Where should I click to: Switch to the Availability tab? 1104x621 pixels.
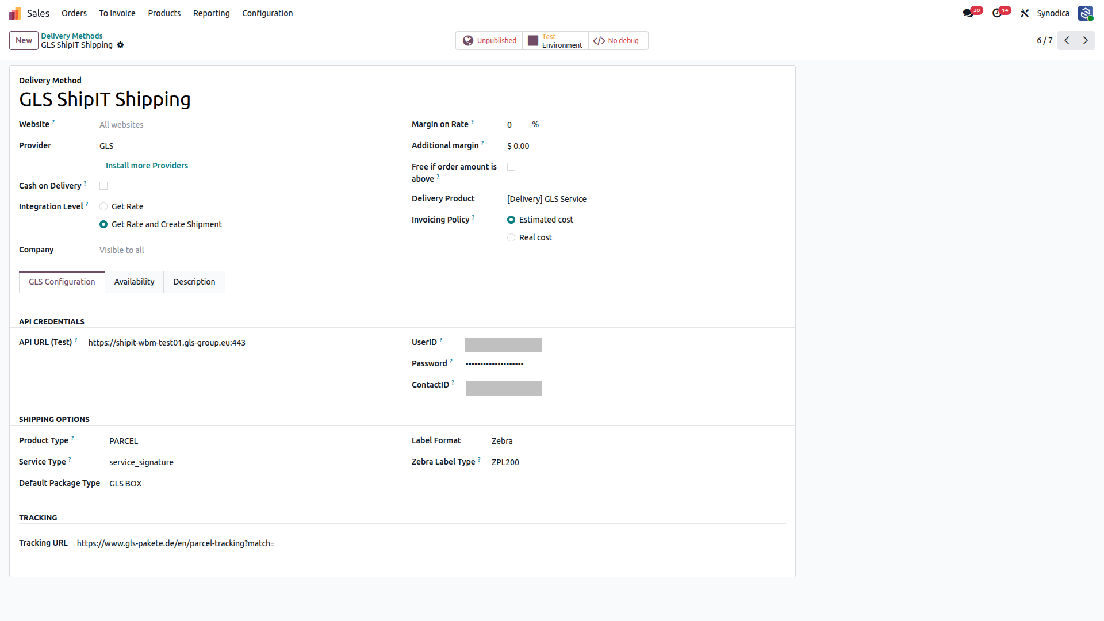tap(134, 282)
